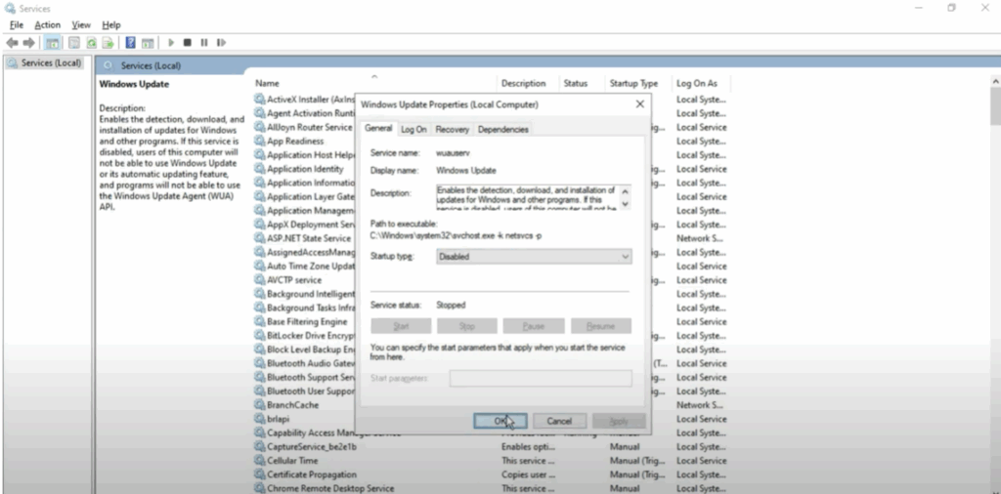
Task: Open Properties via the toolbar icon
Action: 74,43
